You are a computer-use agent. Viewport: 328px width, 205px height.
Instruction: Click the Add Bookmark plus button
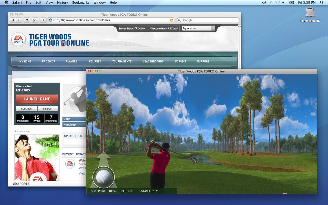[43, 20]
